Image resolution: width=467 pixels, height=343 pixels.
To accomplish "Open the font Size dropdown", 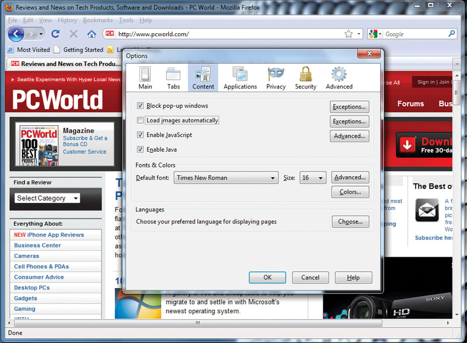I will [x=313, y=178].
